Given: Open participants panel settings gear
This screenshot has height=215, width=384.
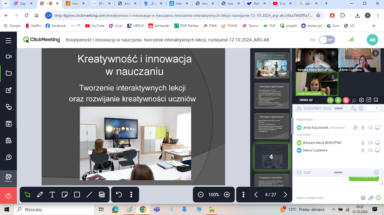Looking at the screenshot, I should pos(361,108).
